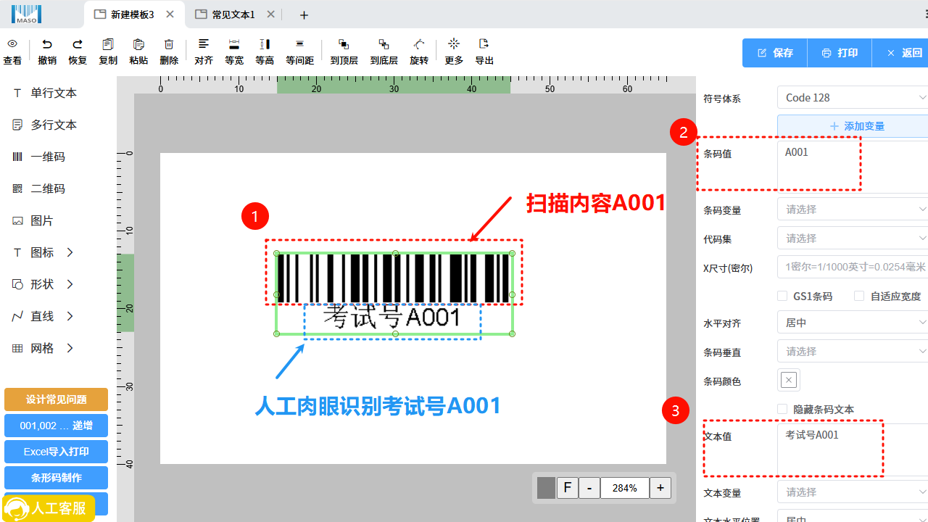Click the 001,002 递增 button

point(56,426)
